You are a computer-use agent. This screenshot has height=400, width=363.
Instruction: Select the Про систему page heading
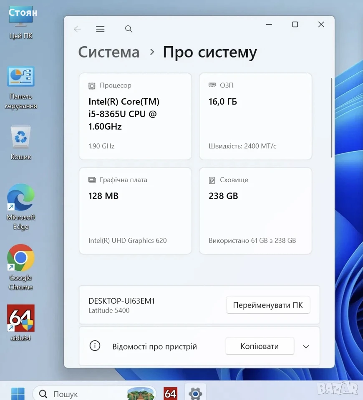(x=210, y=52)
